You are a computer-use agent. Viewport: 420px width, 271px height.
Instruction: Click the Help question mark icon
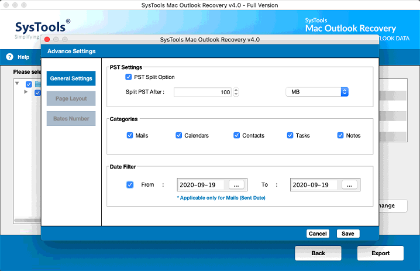click(9, 57)
